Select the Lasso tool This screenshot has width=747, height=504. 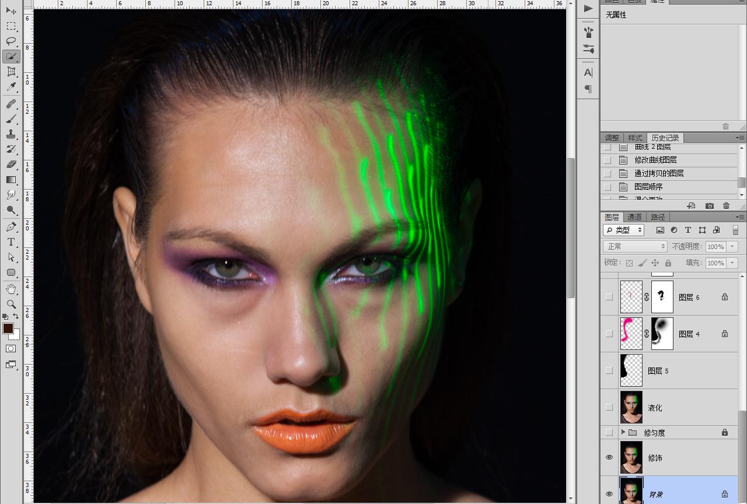pos(11,41)
